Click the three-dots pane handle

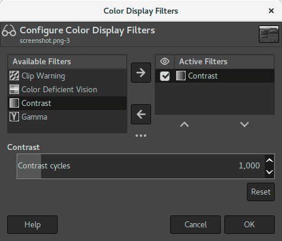point(141,136)
